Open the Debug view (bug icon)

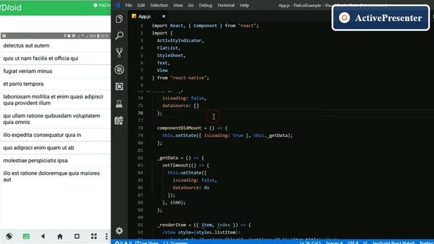[x=119, y=69]
